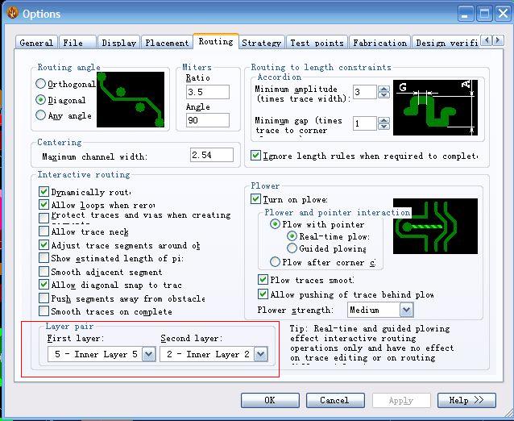Viewport: 514px width, 421px height.
Task: Click the Maximum channel width field
Action: [x=212, y=155]
